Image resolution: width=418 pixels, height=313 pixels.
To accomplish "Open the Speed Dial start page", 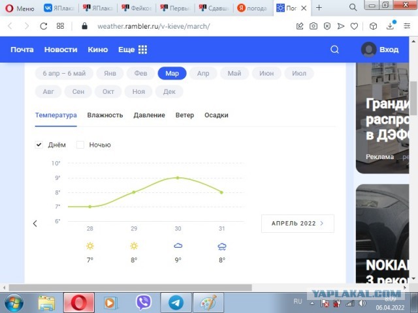I will click(60, 26).
